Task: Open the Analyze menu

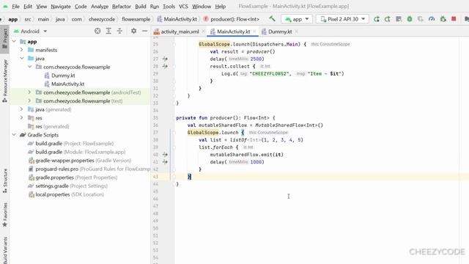Action: (100, 7)
